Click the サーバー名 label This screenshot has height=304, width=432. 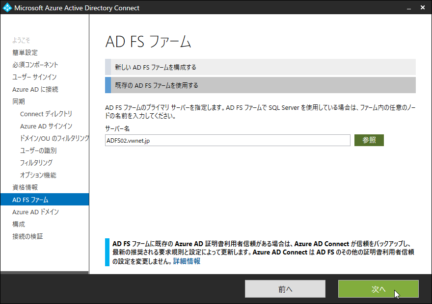(x=117, y=128)
